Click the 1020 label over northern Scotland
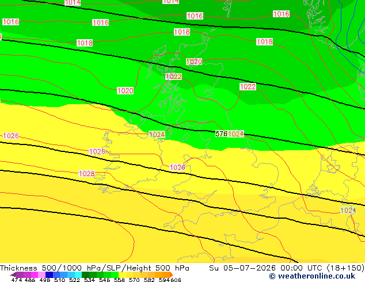Screen dimensions: 365x282 (x=194, y=62)
